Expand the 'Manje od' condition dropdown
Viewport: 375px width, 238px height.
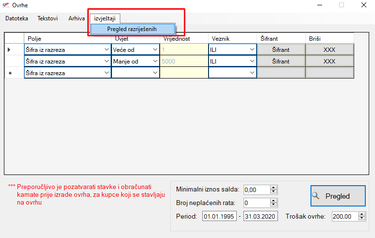click(x=155, y=62)
